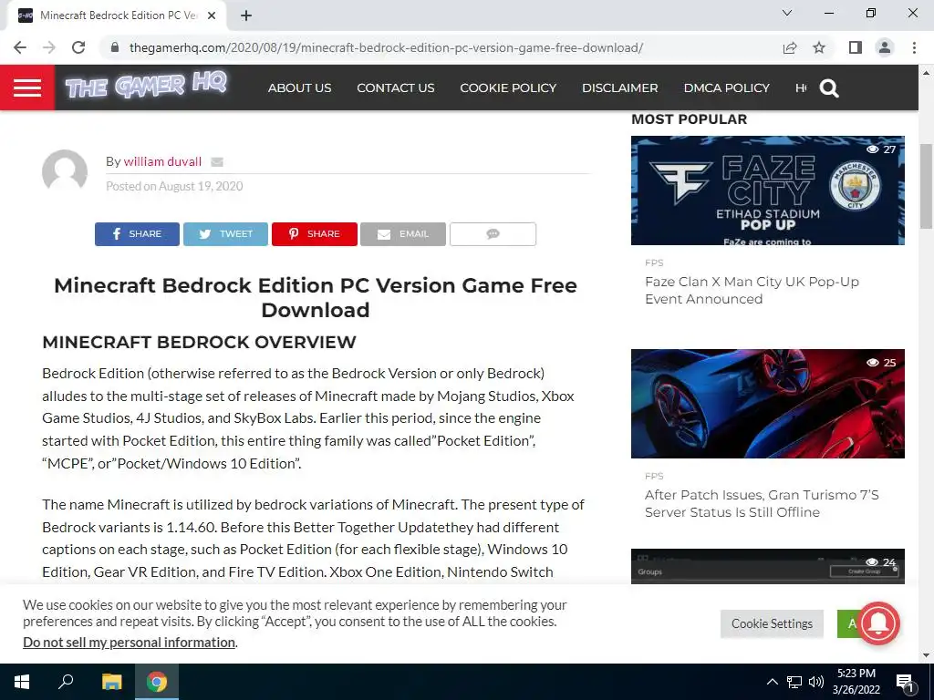Click the address bar URL
This screenshot has height=700, width=934.
coord(386,47)
